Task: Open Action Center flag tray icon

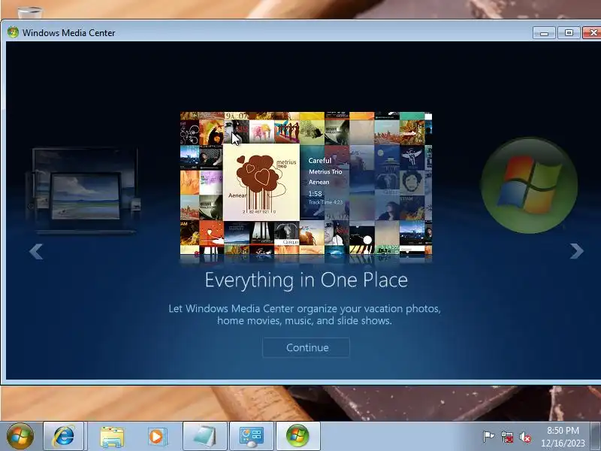Action: tap(488, 437)
